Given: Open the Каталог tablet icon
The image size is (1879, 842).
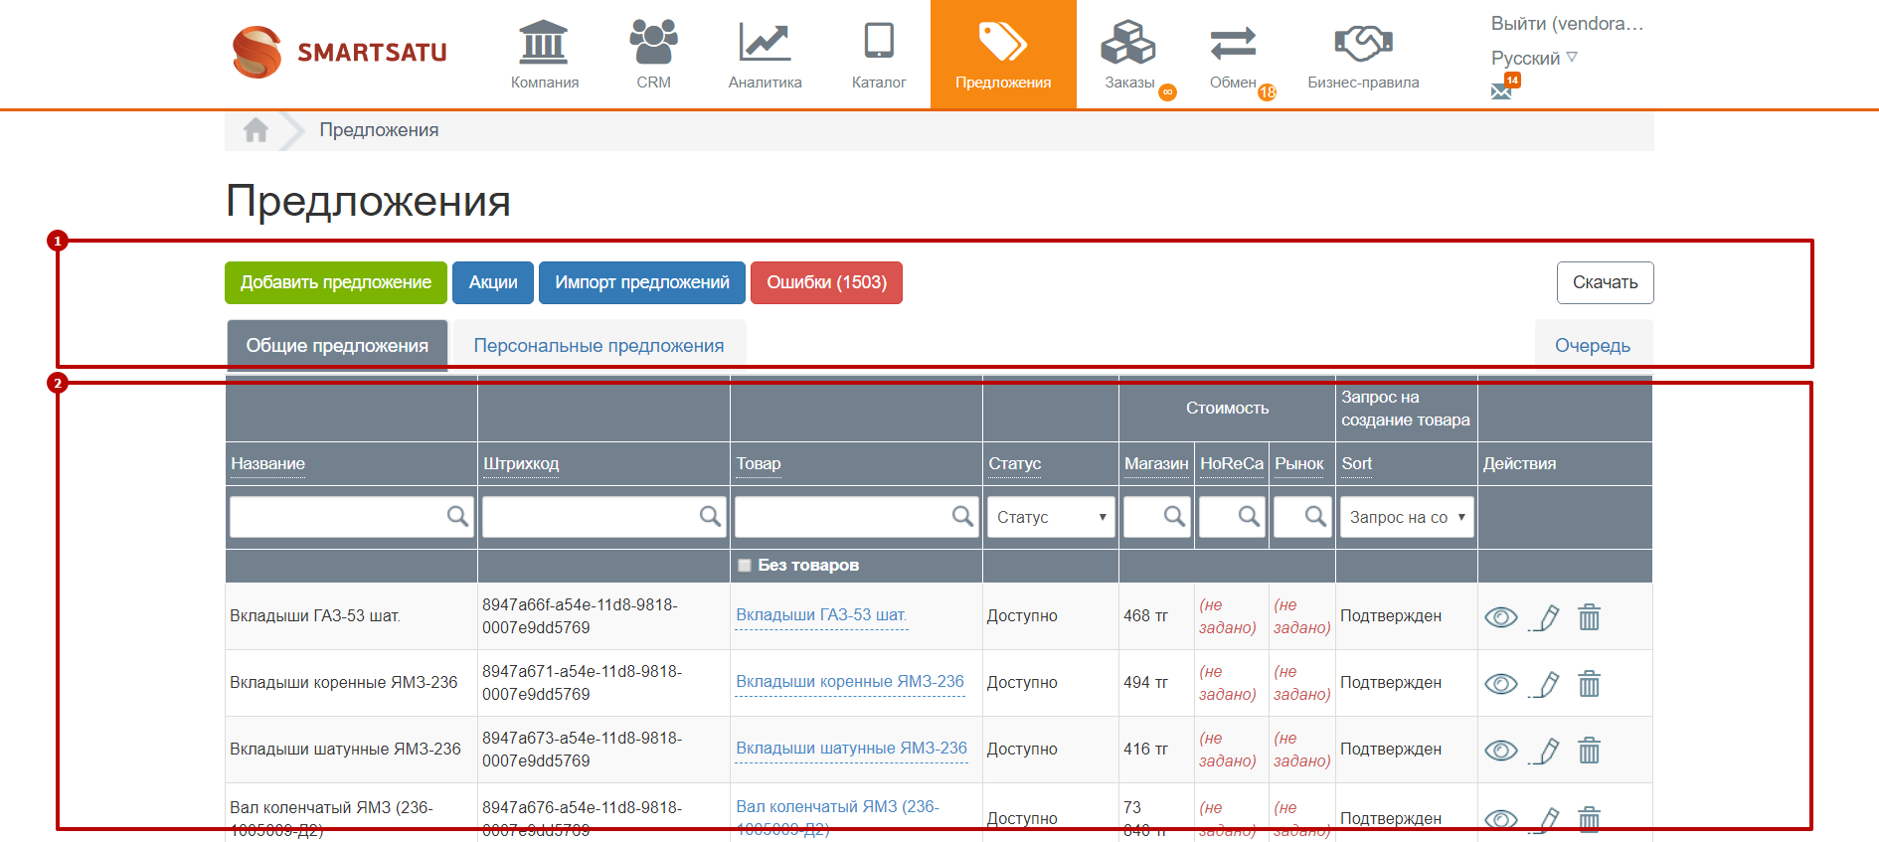Looking at the screenshot, I should tap(879, 42).
